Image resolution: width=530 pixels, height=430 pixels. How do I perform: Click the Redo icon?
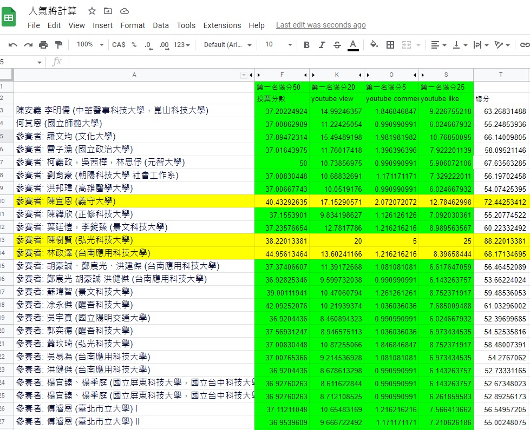click(x=28, y=45)
